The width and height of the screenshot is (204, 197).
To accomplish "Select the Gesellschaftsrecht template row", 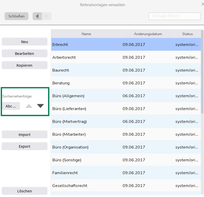I will coord(126,186).
